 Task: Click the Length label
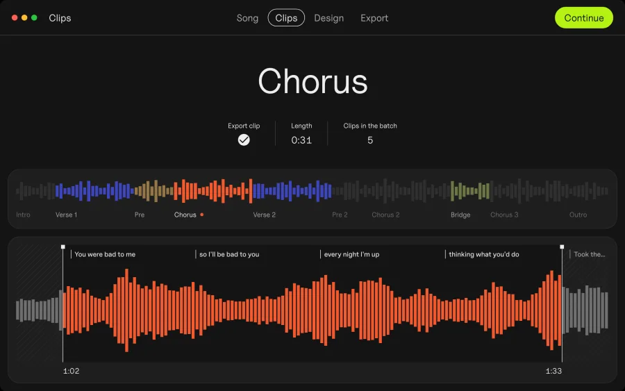point(301,126)
